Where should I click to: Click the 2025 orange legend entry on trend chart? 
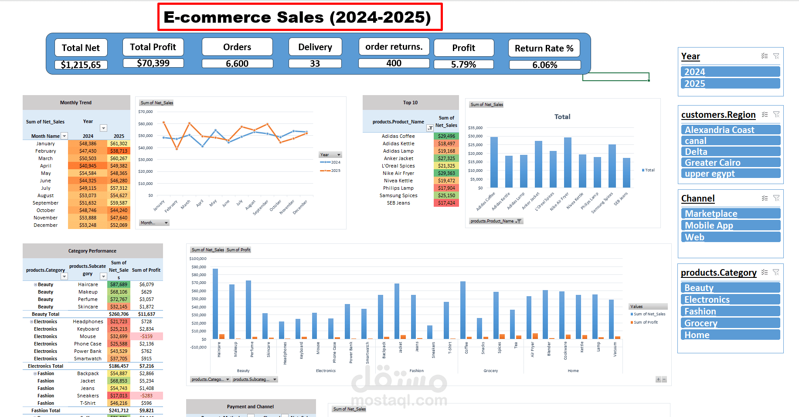pyautogui.click(x=331, y=171)
